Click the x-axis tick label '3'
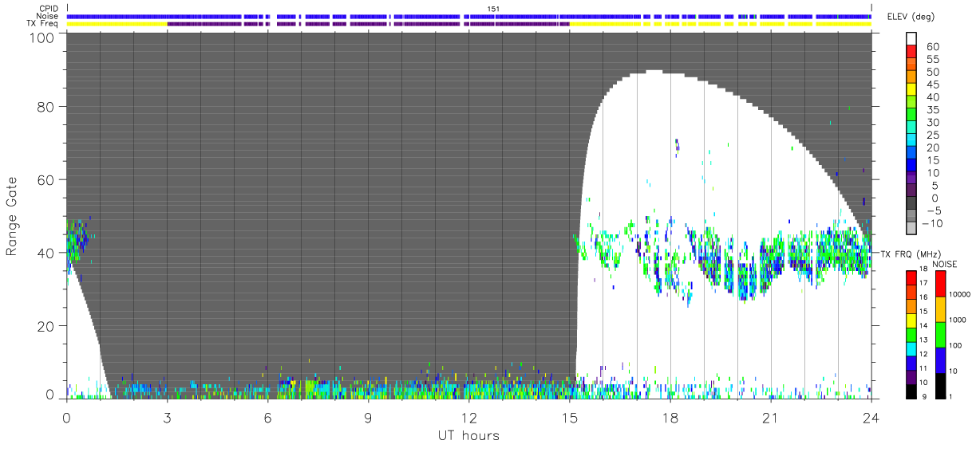980x452 pixels. click(167, 417)
